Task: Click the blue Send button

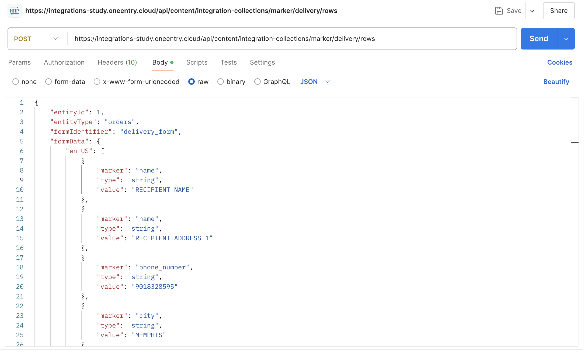Action: [539, 39]
